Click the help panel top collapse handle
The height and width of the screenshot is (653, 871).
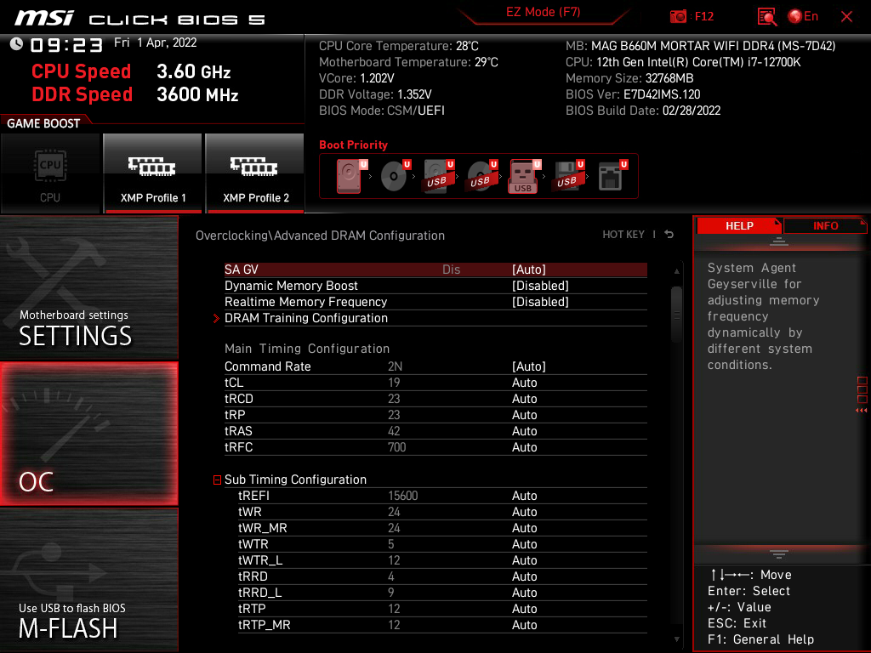779,241
